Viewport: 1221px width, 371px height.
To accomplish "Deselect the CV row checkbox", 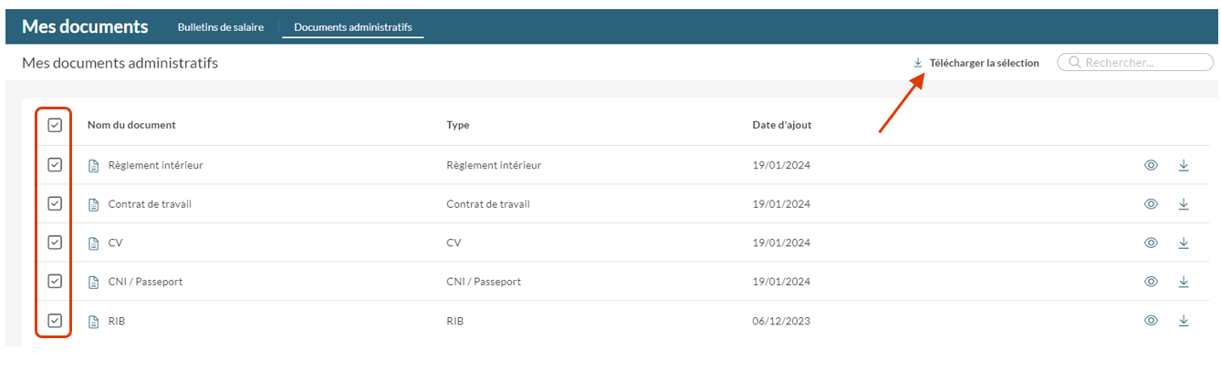I will click(55, 242).
